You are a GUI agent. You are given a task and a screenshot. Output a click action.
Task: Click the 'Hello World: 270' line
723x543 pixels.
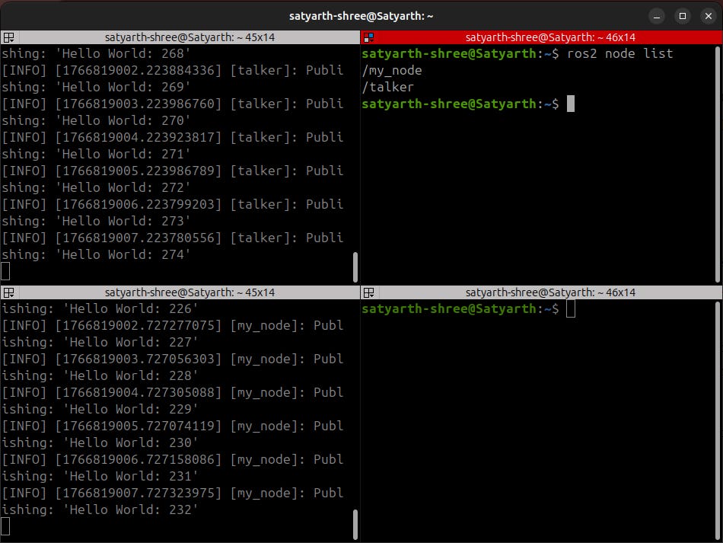(95, 121)
